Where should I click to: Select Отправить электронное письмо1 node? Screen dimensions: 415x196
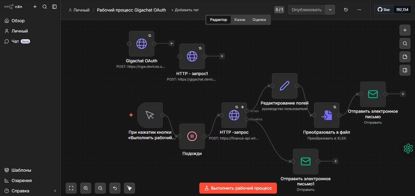306,161
